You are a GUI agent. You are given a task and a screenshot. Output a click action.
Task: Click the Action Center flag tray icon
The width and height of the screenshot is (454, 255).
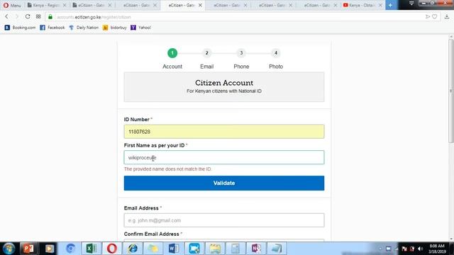(404, 249)
